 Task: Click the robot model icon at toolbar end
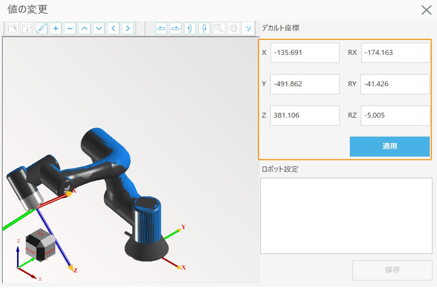point(248,28)
